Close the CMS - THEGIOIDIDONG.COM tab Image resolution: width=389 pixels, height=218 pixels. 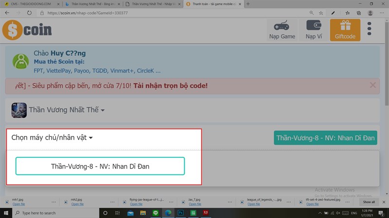point(58,4)
